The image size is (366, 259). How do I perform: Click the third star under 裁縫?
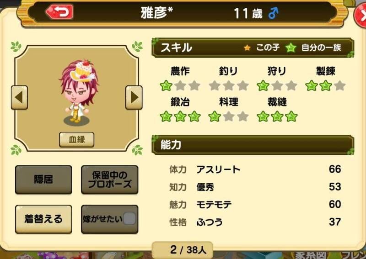[x=291, y=116]
